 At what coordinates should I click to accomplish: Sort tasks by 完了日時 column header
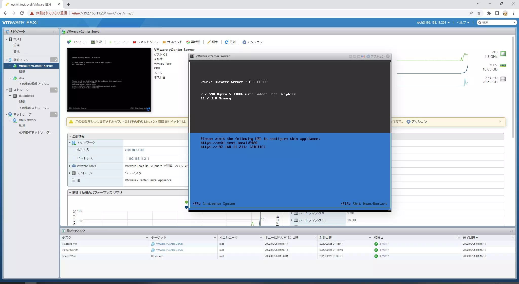coord(488,238)
